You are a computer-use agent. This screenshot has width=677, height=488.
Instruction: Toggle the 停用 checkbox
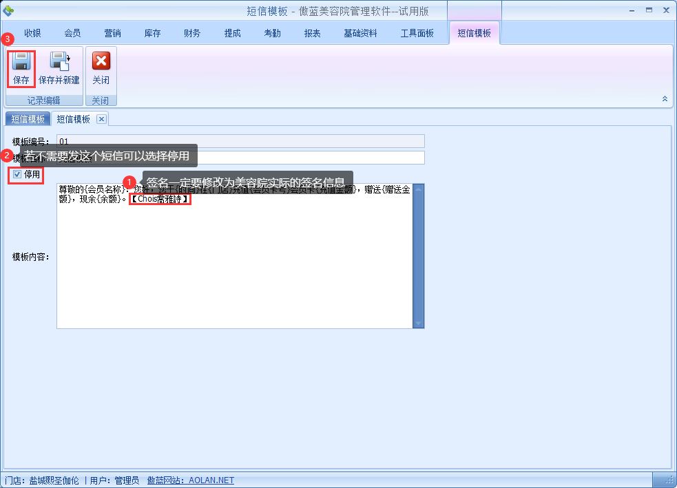click(x=17, y=175)
